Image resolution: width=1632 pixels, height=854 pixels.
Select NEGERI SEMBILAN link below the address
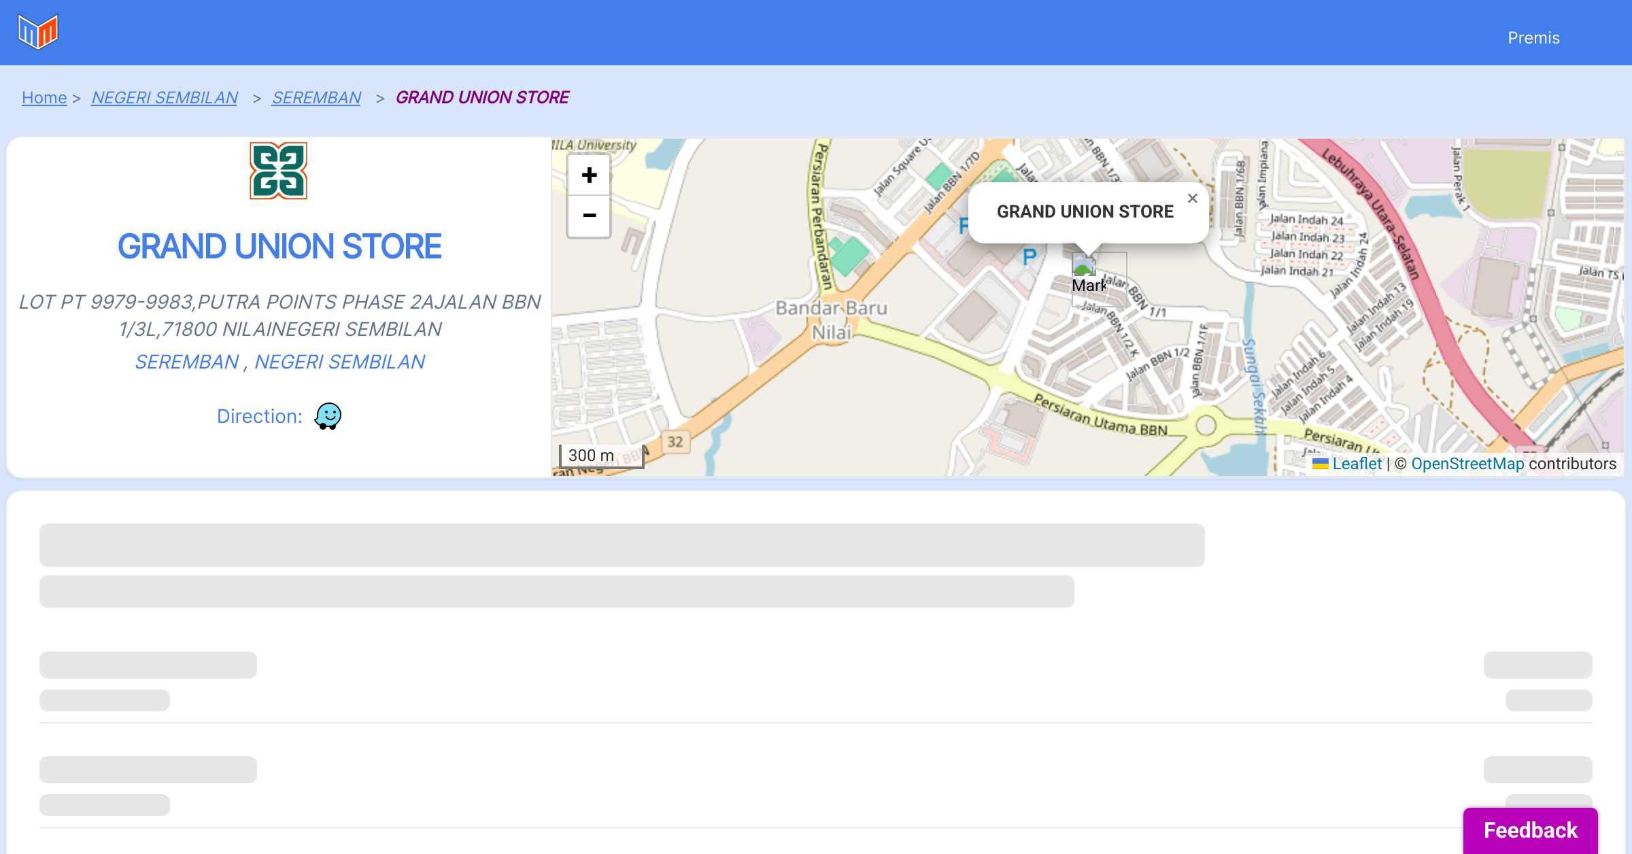pos(339,362)
